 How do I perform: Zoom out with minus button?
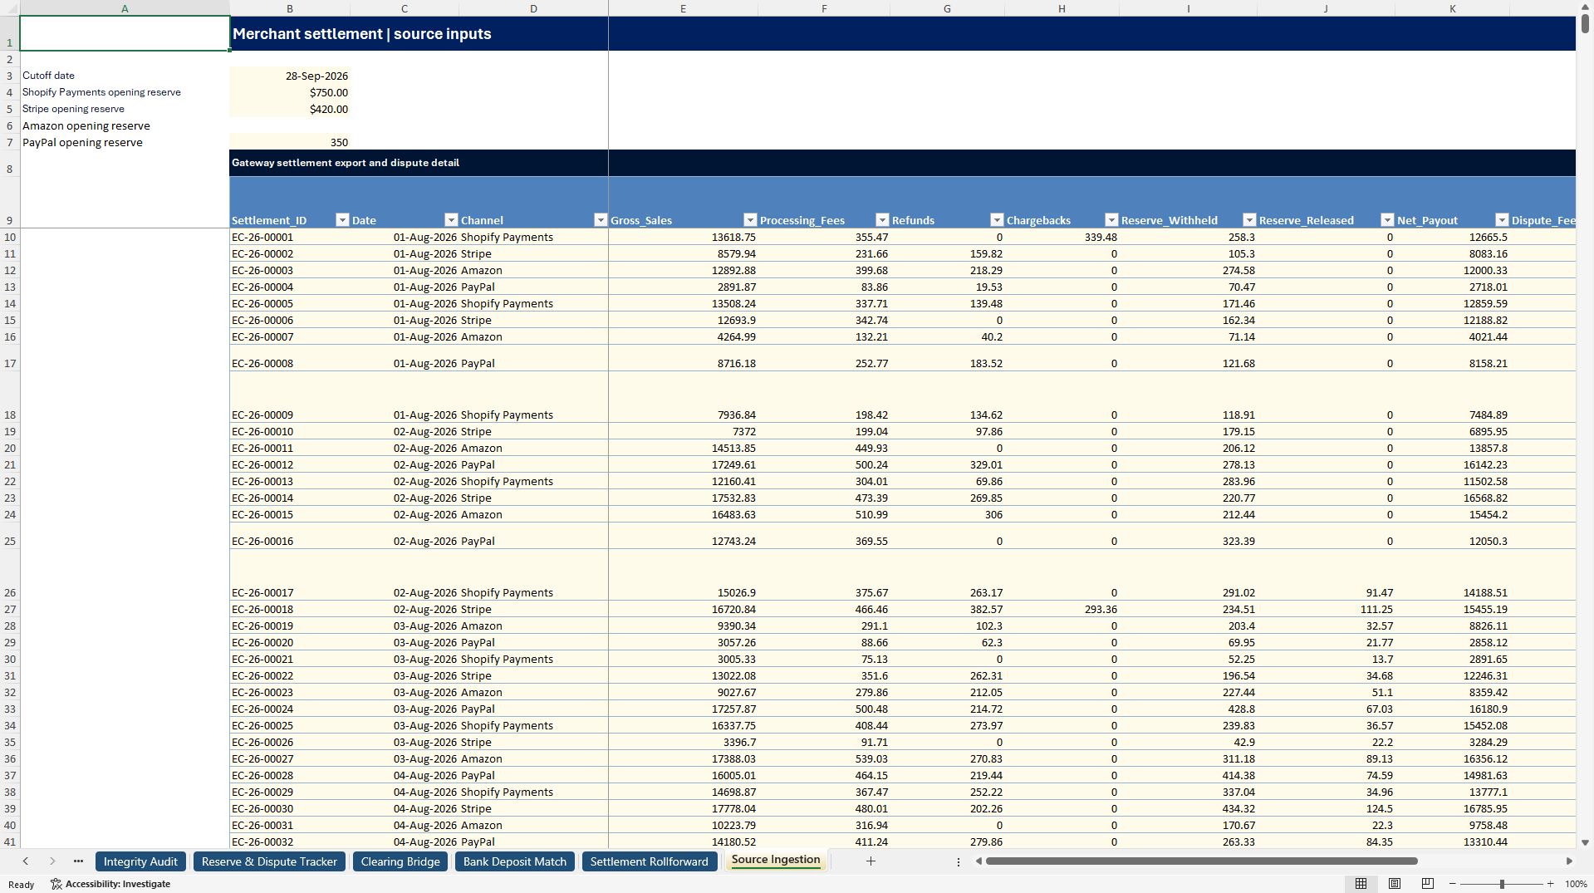[x=1453, y=884]
